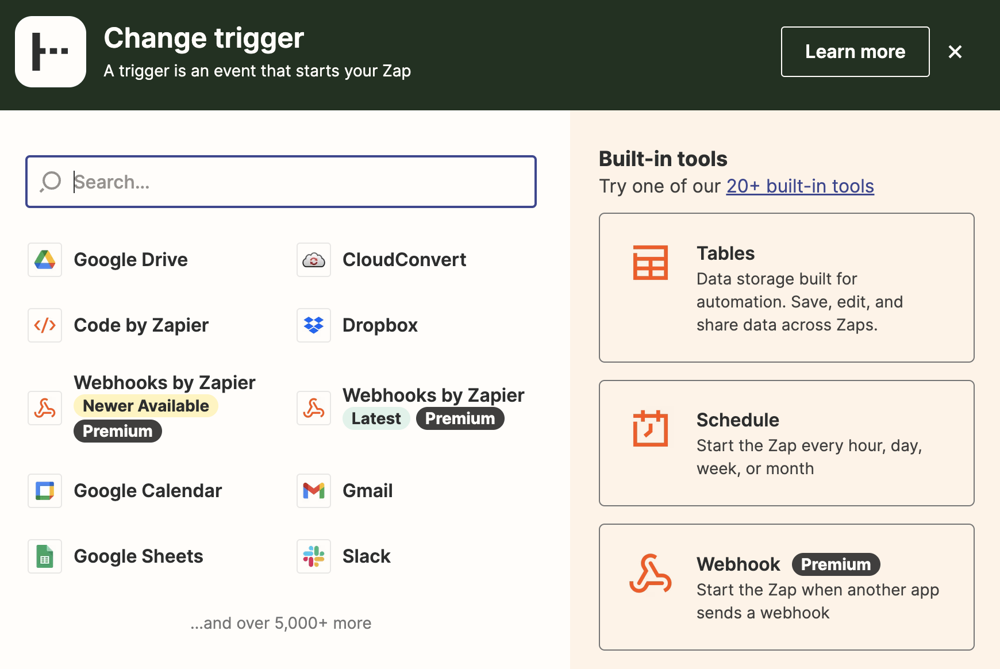
Task: Click the Google Drive icon
Action: 45,260
